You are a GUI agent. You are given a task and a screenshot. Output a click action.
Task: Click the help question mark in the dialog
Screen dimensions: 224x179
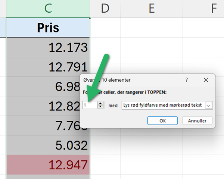point(186,80)
